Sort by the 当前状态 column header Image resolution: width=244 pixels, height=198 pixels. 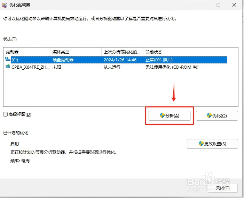click(x=185, y=52)
